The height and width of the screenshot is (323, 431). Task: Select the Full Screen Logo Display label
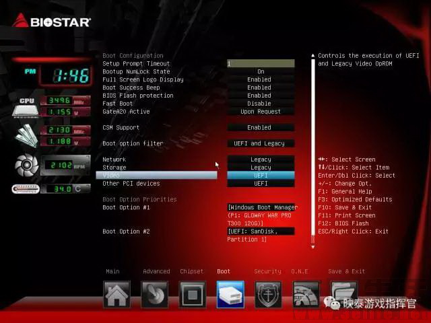tap(143, 79)
